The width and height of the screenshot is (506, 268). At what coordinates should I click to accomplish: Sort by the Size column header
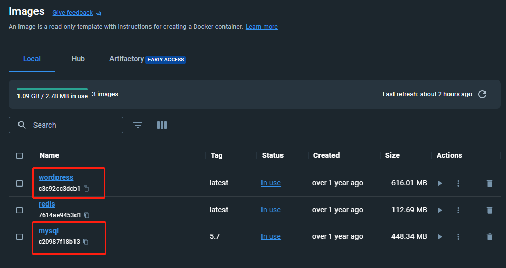(x=392, y=155)
